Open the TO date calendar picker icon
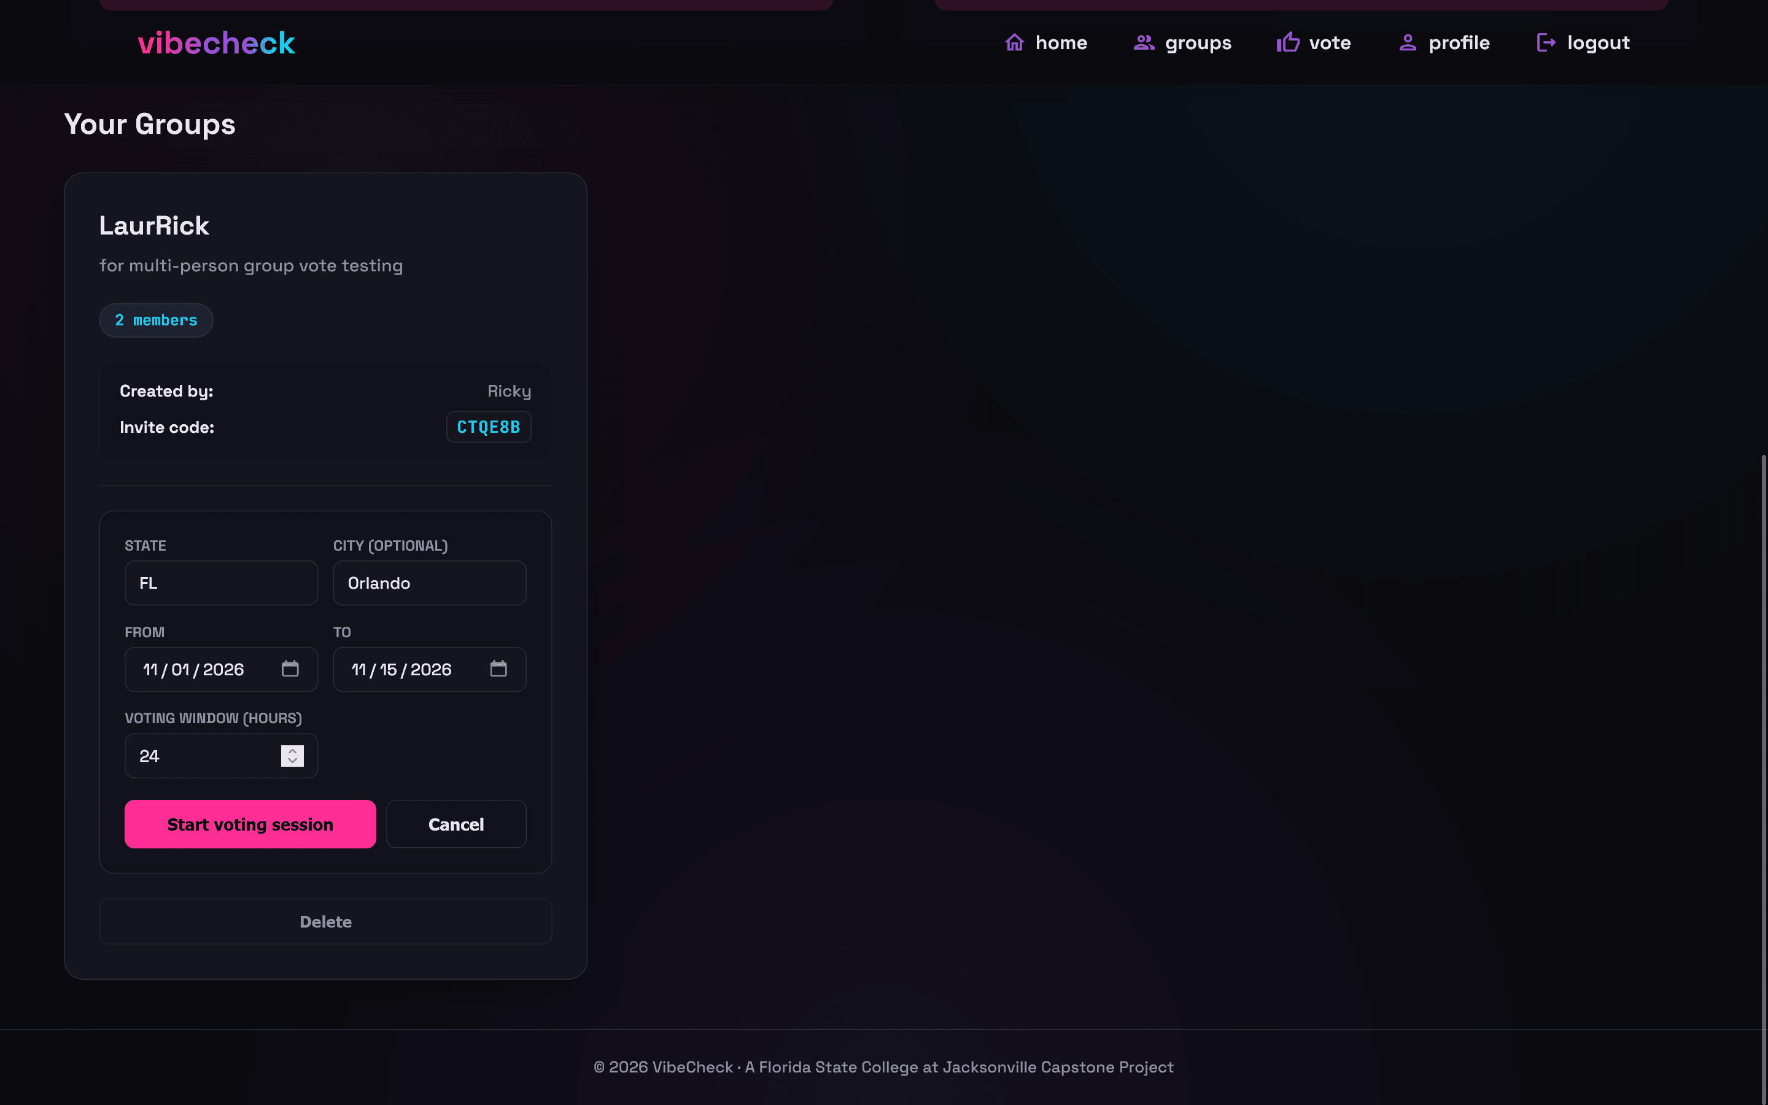 pos(498,669)
